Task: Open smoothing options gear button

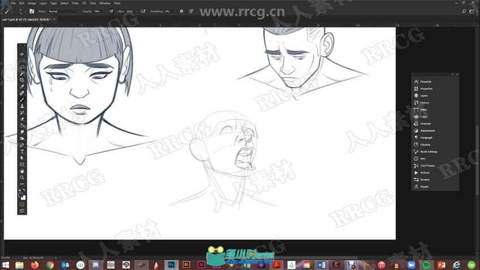Action: (x=182, y=11)
